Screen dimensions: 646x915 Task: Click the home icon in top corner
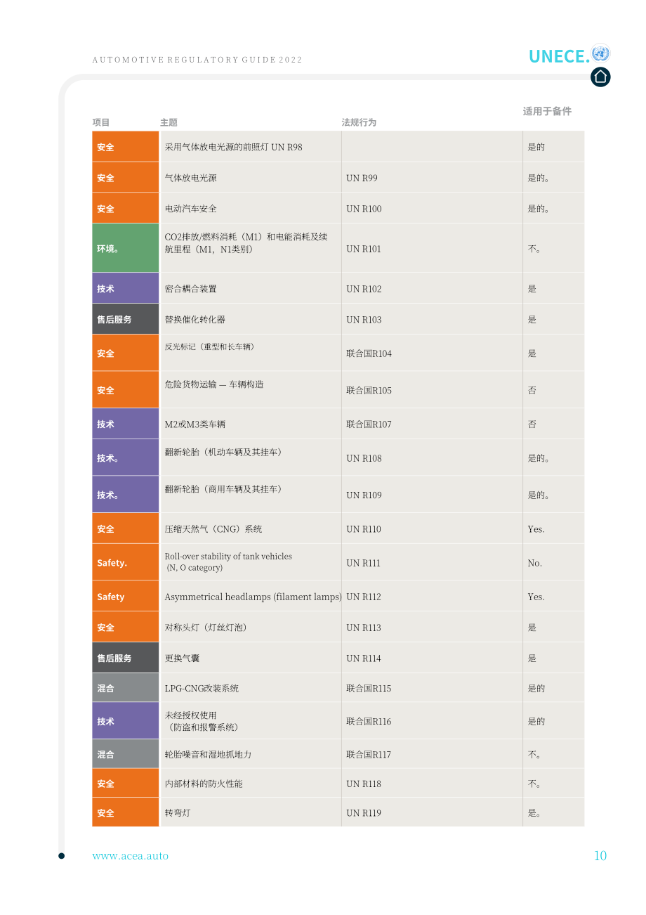pos(600,77)
